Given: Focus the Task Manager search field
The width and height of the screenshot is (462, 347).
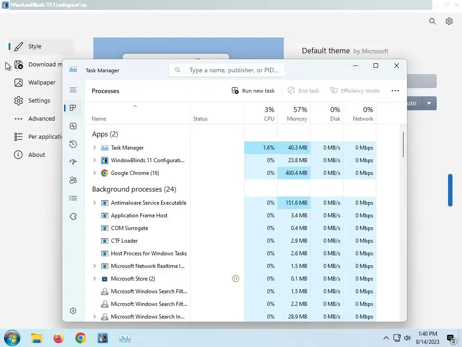Looking at the screenshot, I should pos(226,70).
